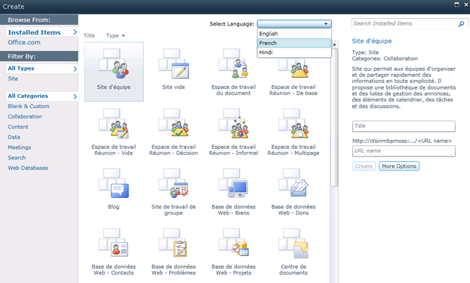Browse templates from Office.com
Image resolution: width=470 pixels, height=283 pixels.
pyautogui.click(x=24, y=42)
